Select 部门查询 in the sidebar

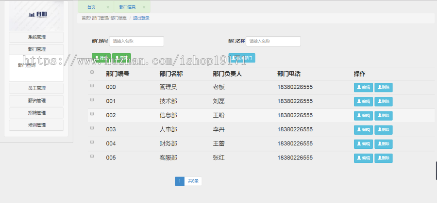(27, 65)
